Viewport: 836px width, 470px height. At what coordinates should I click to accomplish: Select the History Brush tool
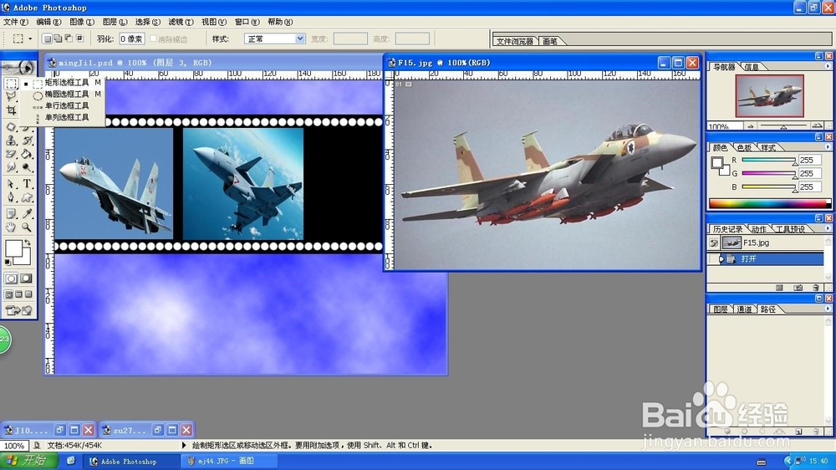pyautogui.click(x=28, y=140)
